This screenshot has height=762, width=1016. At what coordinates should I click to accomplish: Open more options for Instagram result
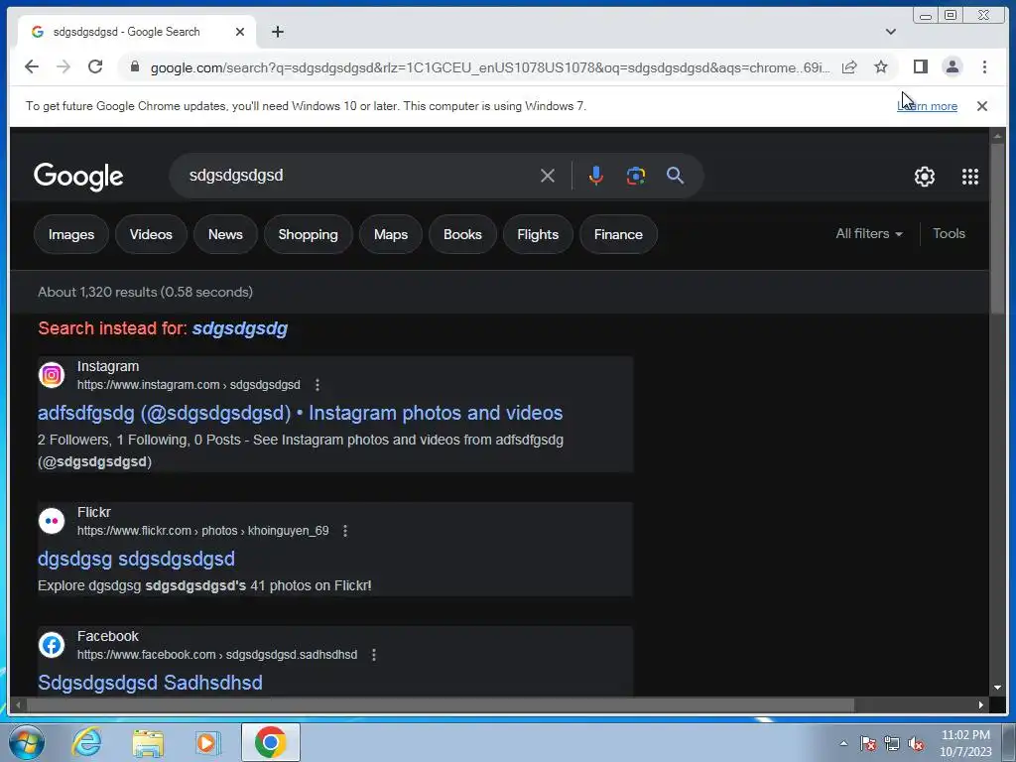[x=317, y=385]
